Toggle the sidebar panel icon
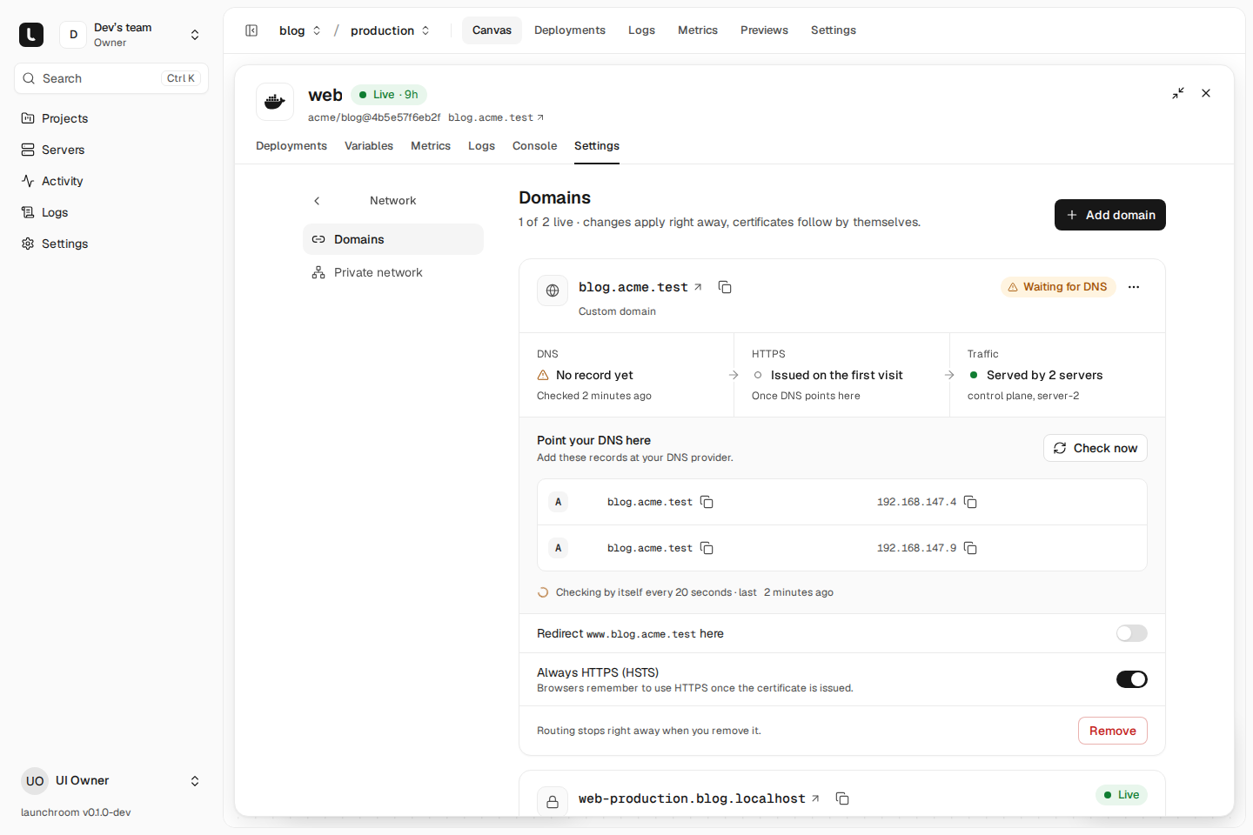Viewport: 1253px width, 835px height. [x=251, y=30]
